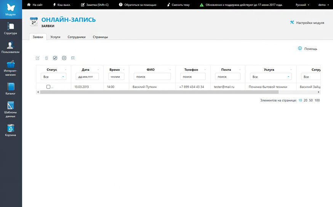This screenshot has height=207, width=333.
Task: Click the edit pencil icon in the toolbar
Action: pos(38,58)
